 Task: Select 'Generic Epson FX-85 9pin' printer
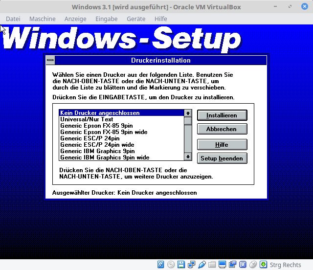point(122,126)
